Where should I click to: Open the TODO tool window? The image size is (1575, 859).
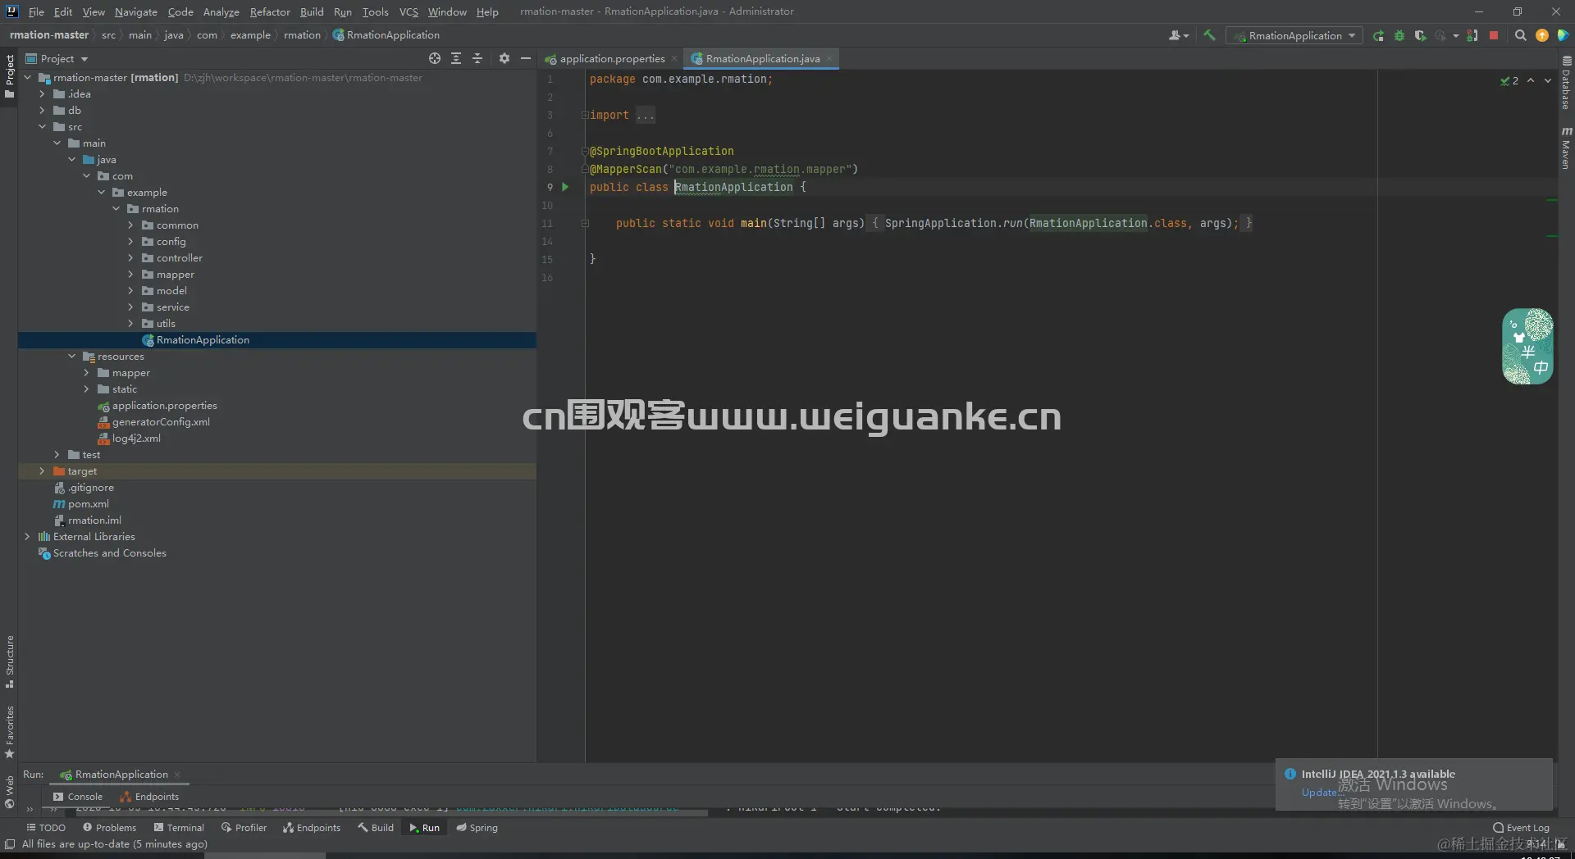pos(46,828)
